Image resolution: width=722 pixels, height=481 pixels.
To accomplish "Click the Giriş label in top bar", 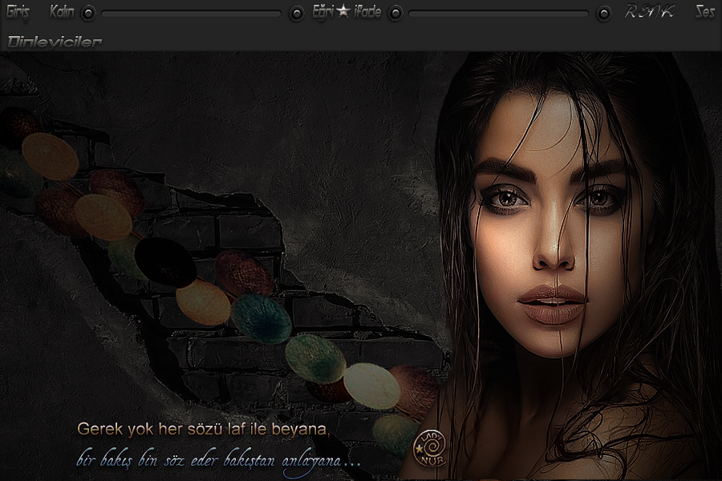I will [17, 12].
